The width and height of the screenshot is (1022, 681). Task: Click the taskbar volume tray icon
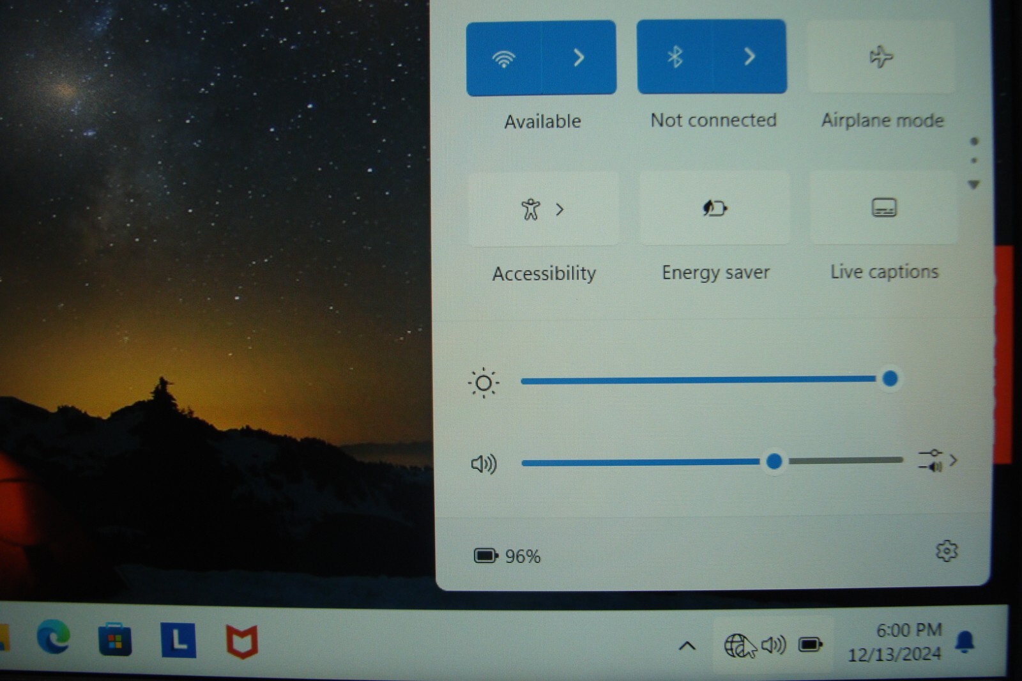click(x=774, y=645)
